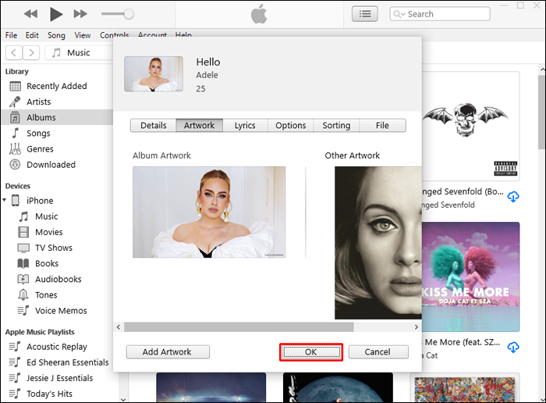Dismiss the dialog with Cancel

378,351
